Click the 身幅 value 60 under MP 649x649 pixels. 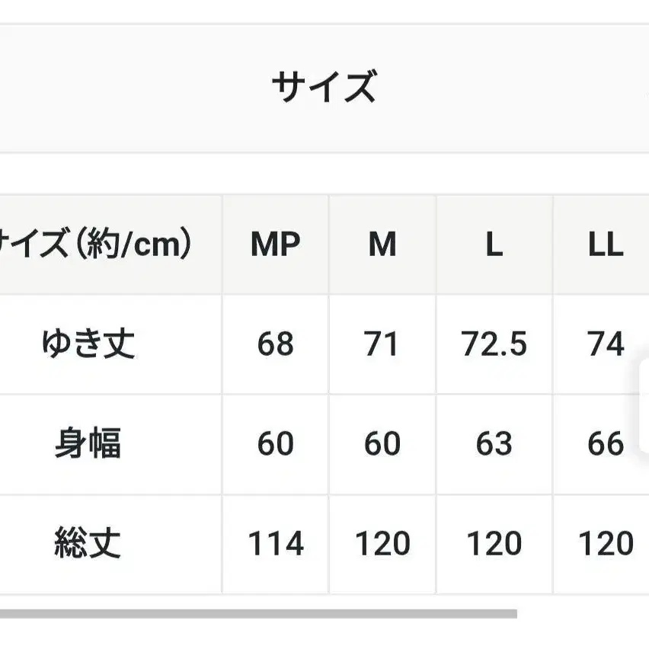[x=276, y=444]
